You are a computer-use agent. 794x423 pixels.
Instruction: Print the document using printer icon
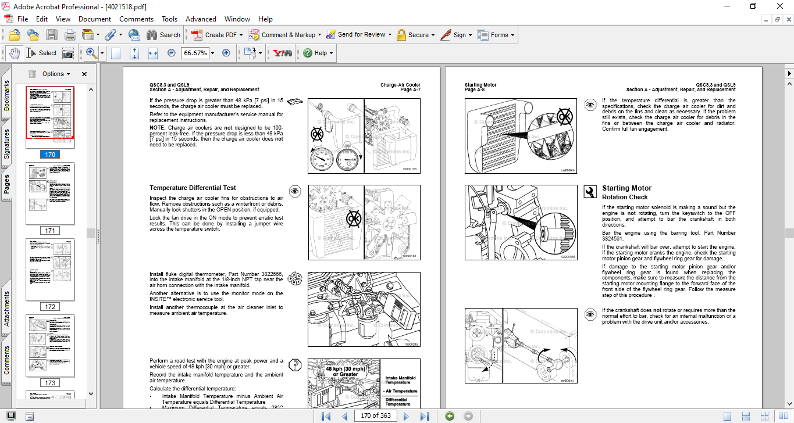(70, 35)
